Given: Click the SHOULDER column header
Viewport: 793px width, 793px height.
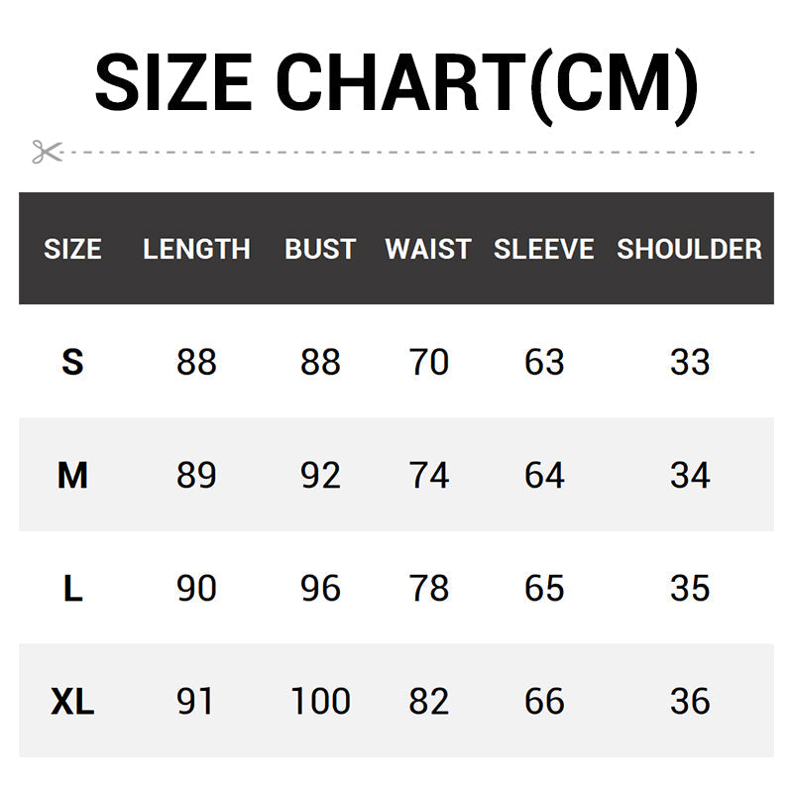Looking at the screenshot, I should tap(689, 249).
